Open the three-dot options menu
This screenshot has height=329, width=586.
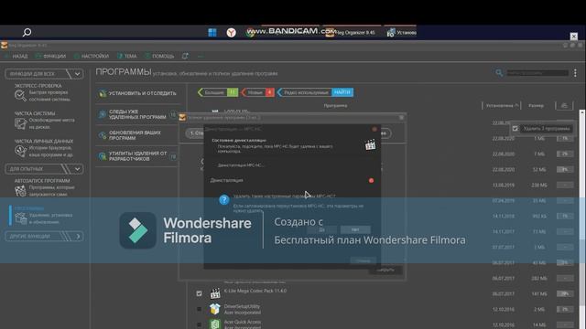tap(575, 73)
